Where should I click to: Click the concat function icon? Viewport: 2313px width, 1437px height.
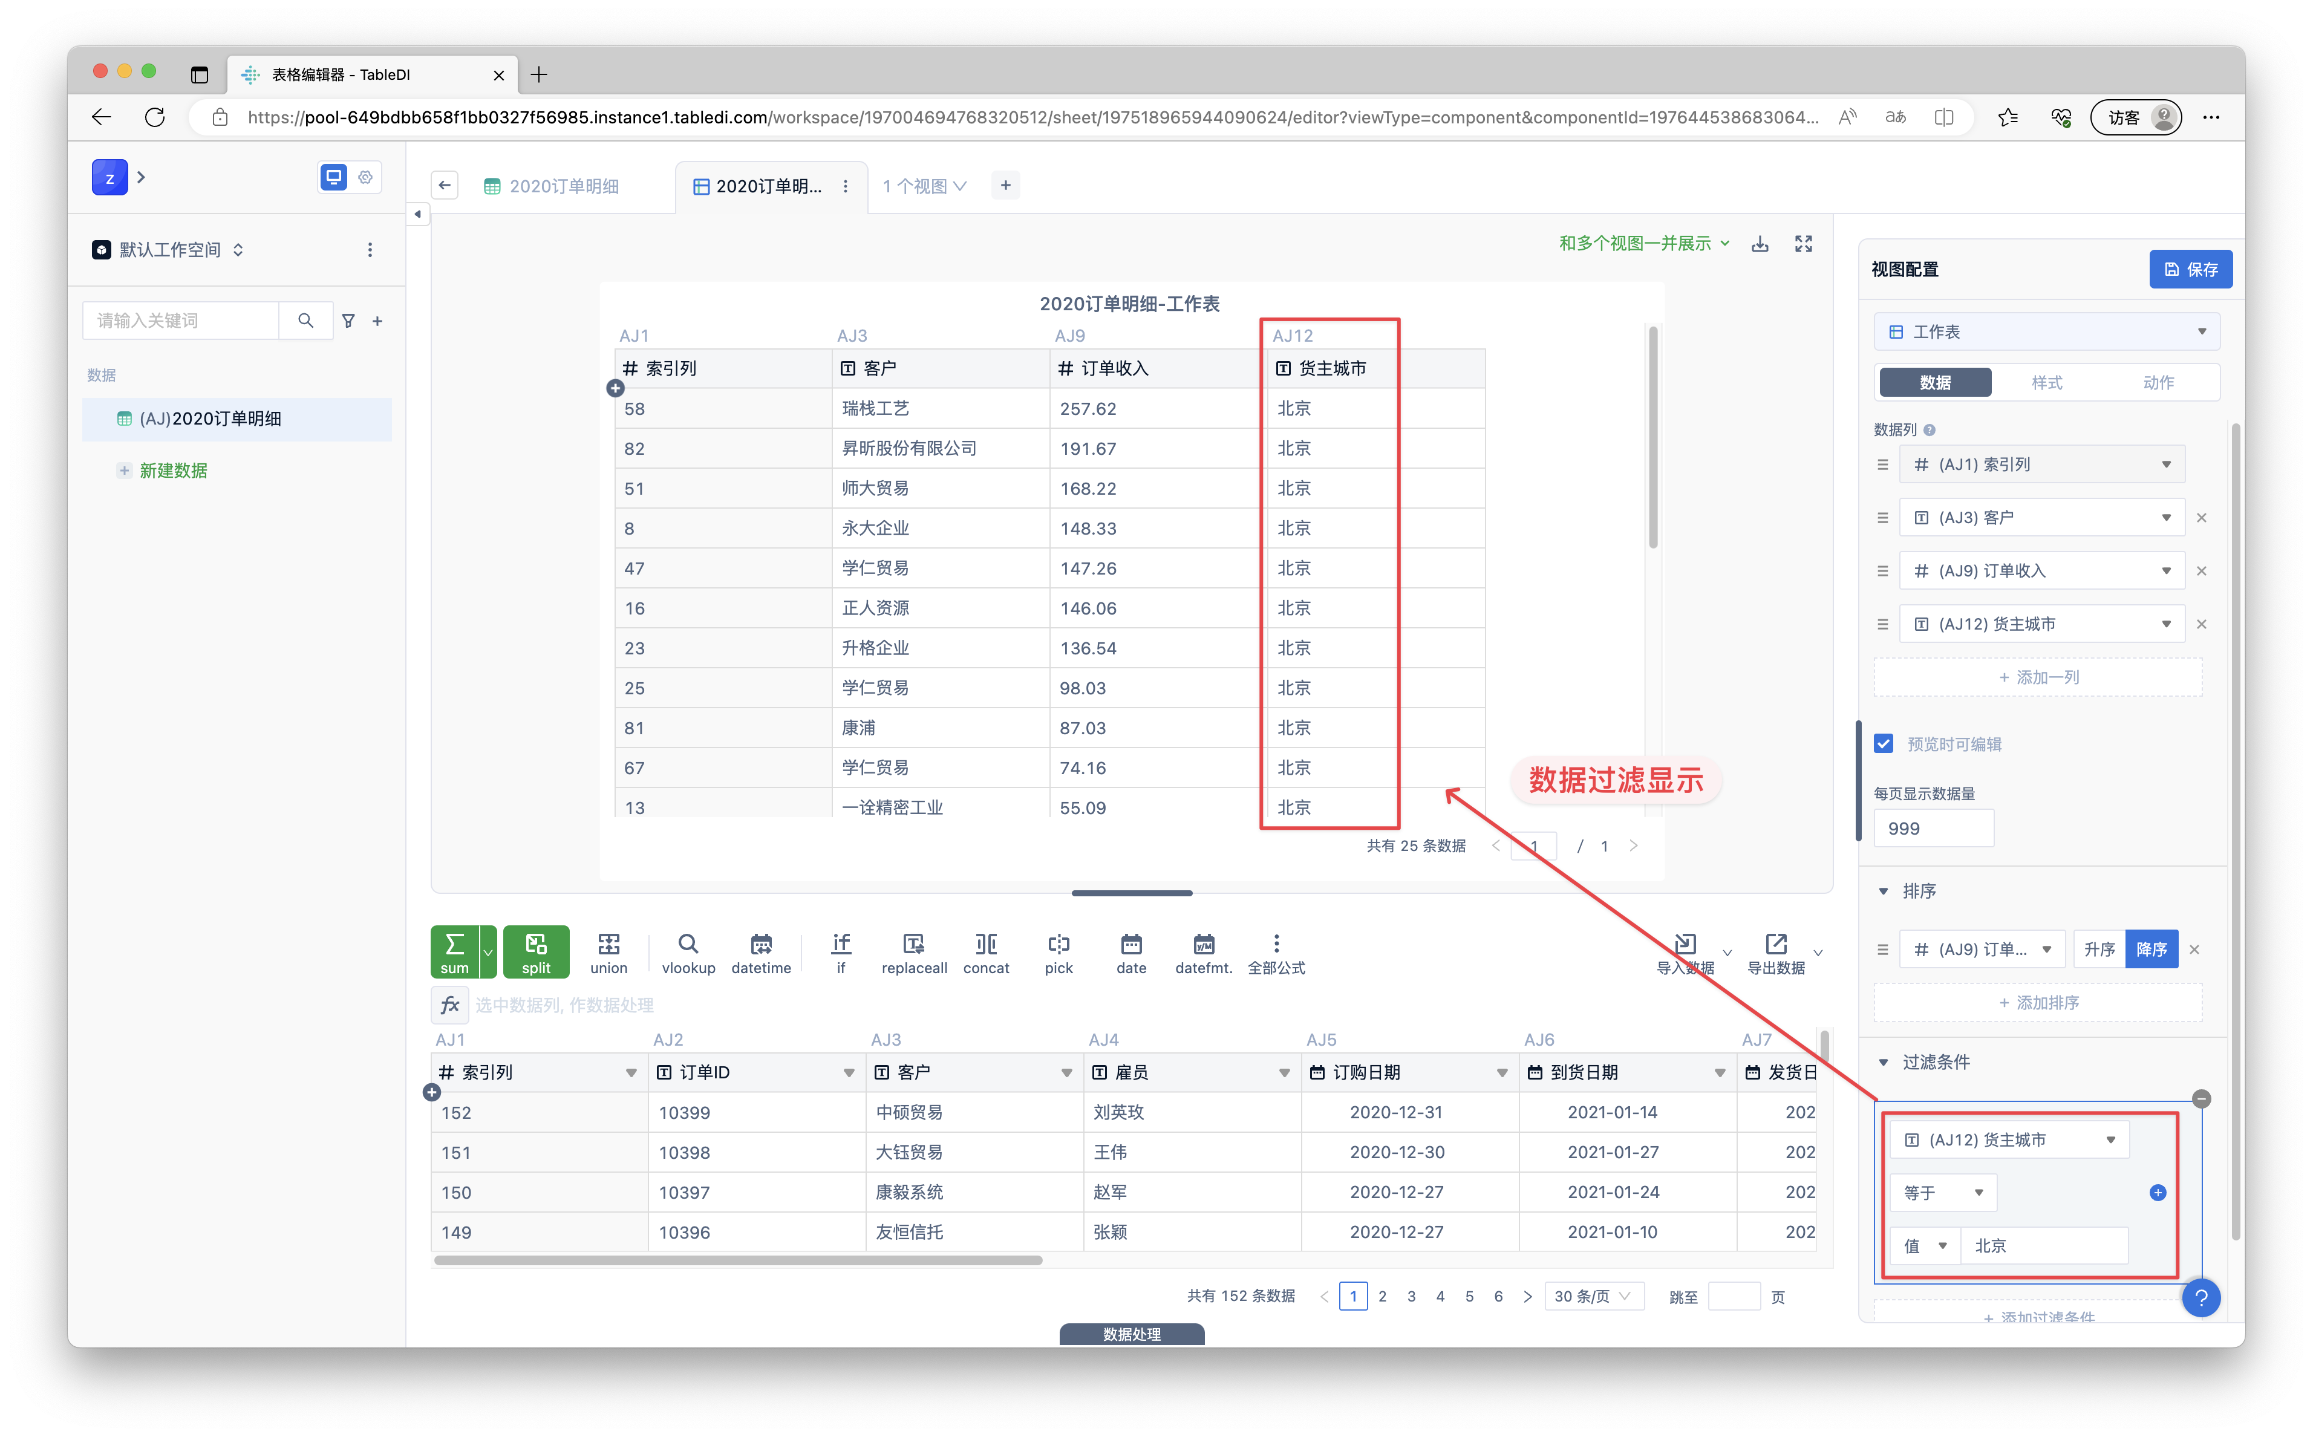(987, 953)
